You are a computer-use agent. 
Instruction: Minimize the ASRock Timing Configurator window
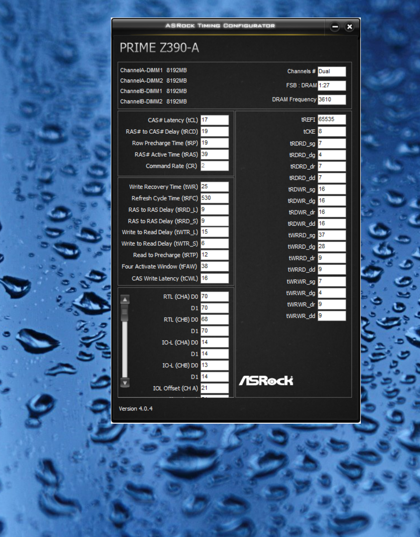tap(335, 27)
